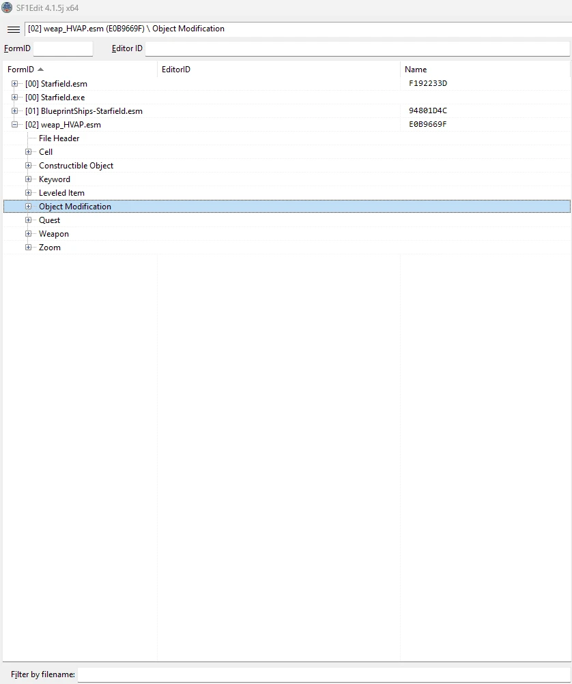The image size is (572, 684).
Task: Sort by the EditorID column header
Action: point(278,70)
